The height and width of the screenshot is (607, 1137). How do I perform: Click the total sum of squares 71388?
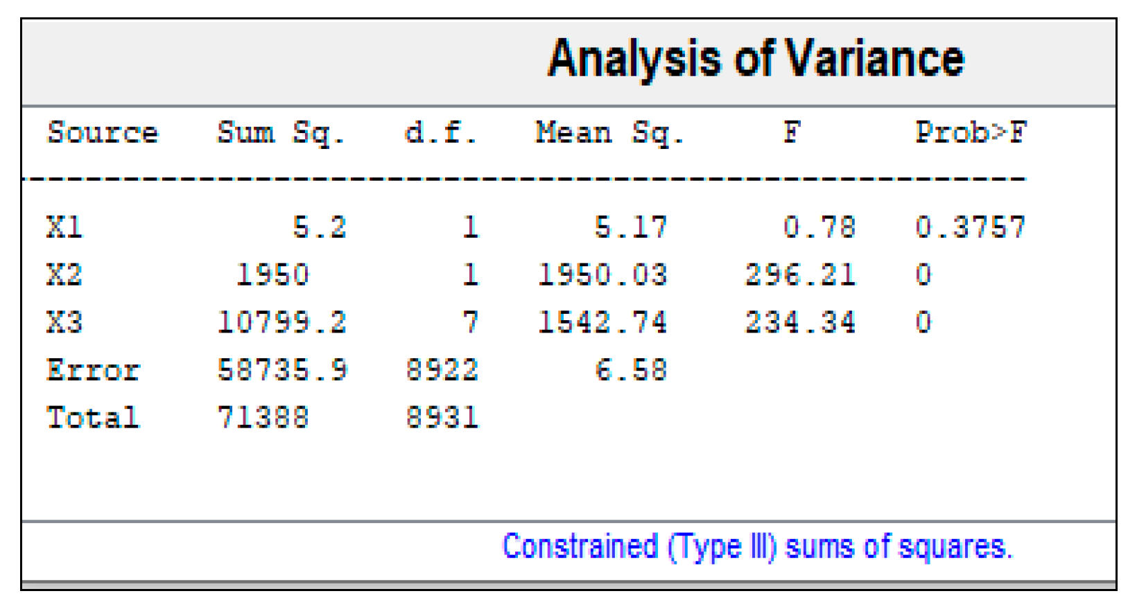pos(263,418)
